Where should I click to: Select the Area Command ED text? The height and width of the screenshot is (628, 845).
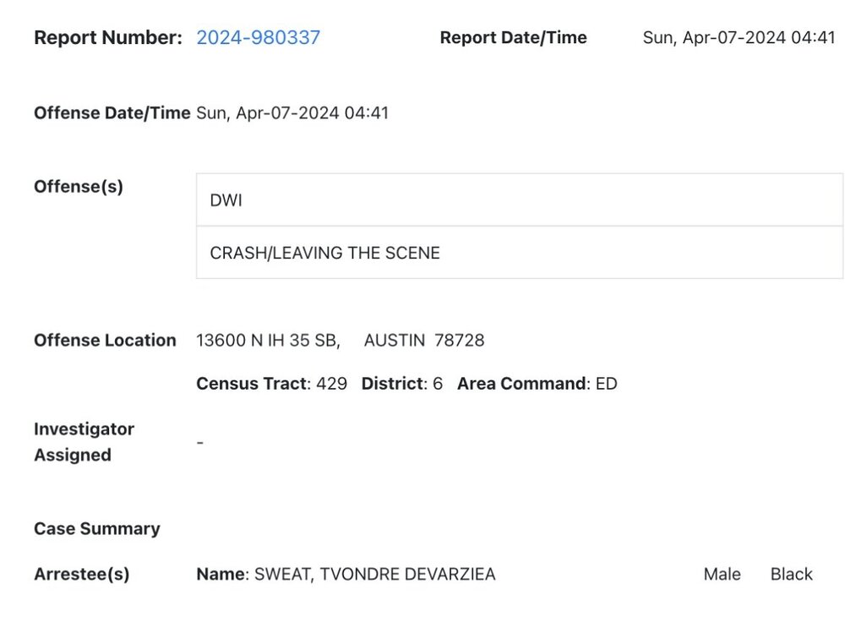[x=537, y=384]
